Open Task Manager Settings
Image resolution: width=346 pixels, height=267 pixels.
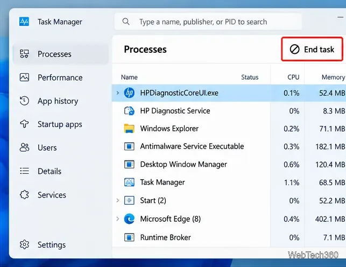click(61, 245)
